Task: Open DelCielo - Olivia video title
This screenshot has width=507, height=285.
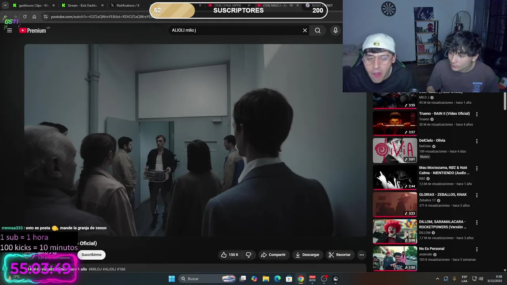Action: (432, 141)
